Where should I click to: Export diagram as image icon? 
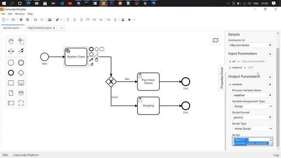[50, 20]
